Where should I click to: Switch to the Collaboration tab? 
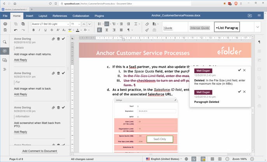click(x=81, y=16)
